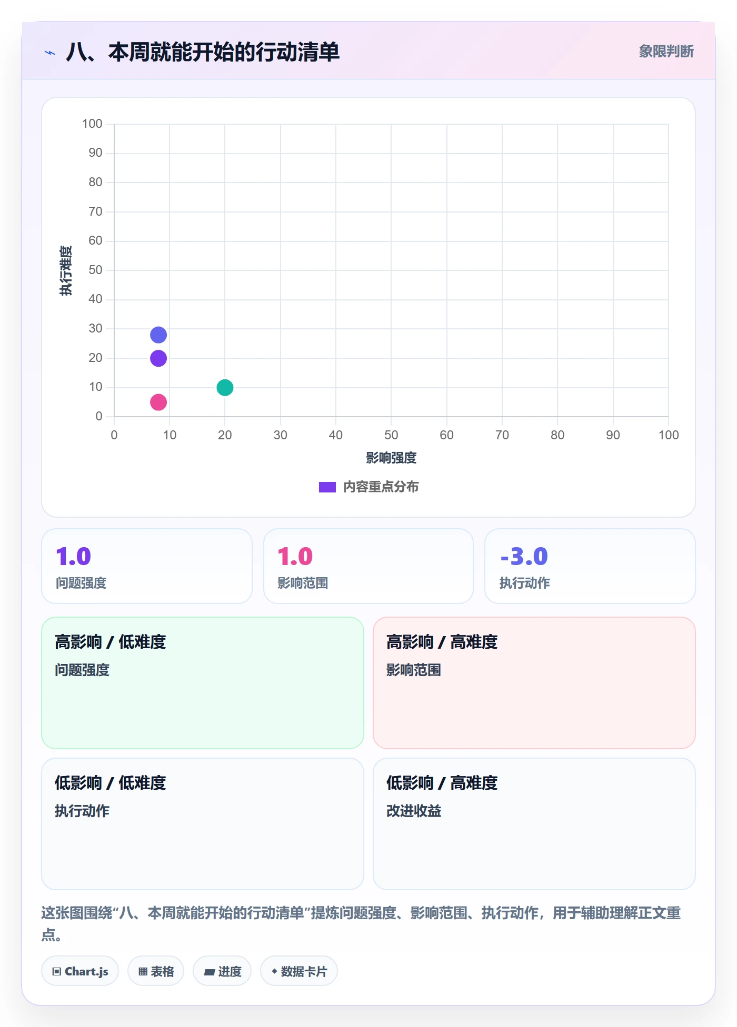Click the 改进收益 text in the quadrant card

coord(414,811)
